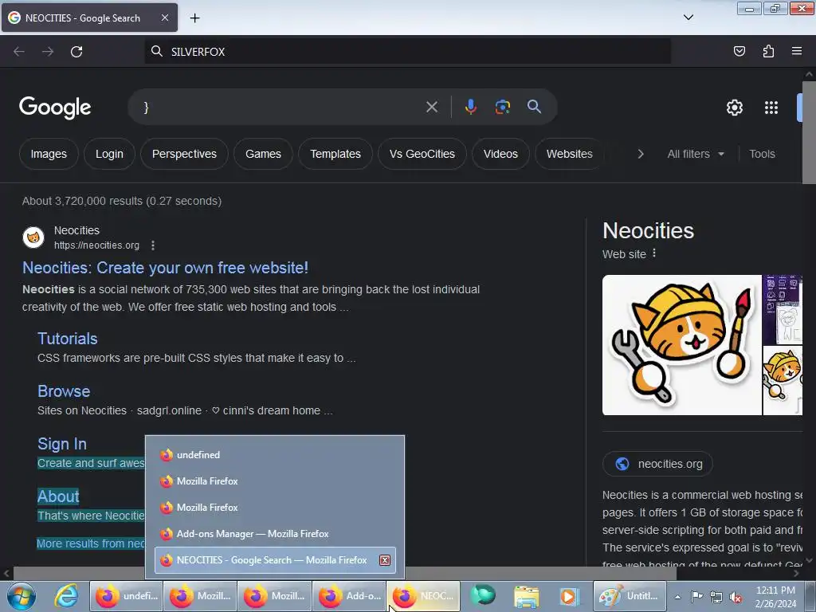Open the media player taskbar icon
The image size is (816, 612).
pos(568,596)
